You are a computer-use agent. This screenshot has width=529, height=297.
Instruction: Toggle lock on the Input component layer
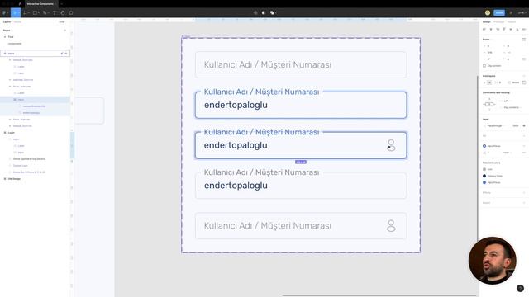(x=62, y=54)
